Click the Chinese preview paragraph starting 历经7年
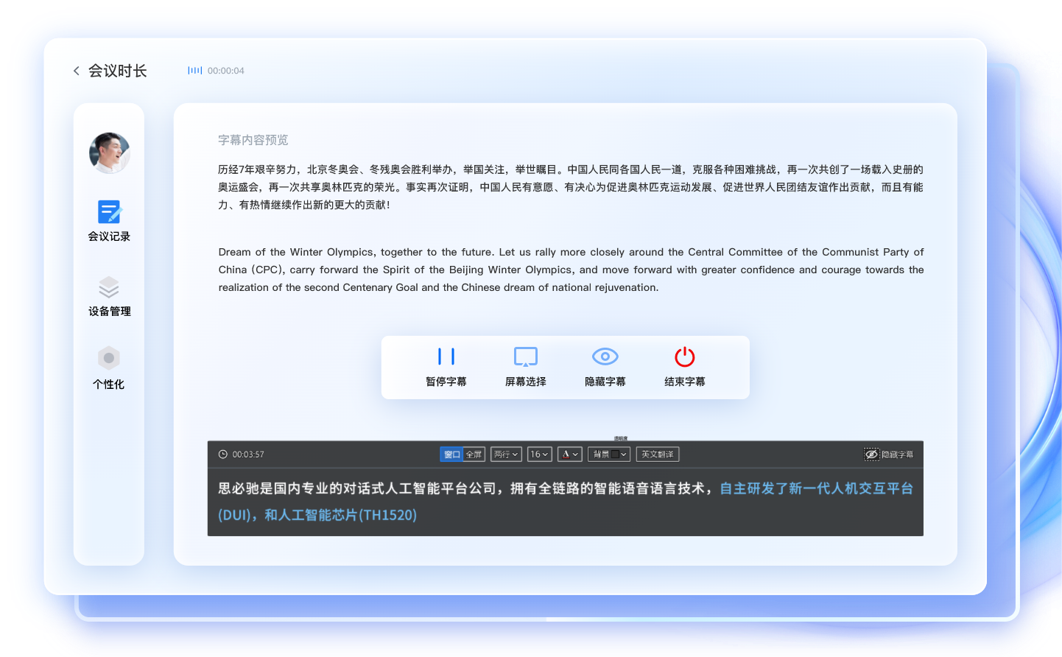The image size is (1062, 657). (571, 187)
